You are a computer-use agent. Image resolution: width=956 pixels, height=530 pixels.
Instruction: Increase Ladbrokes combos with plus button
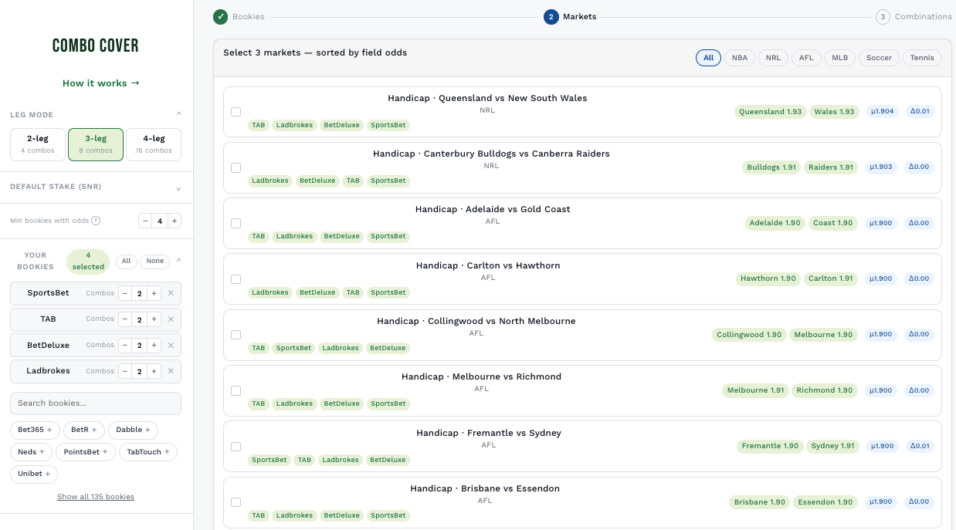[154, 371]
